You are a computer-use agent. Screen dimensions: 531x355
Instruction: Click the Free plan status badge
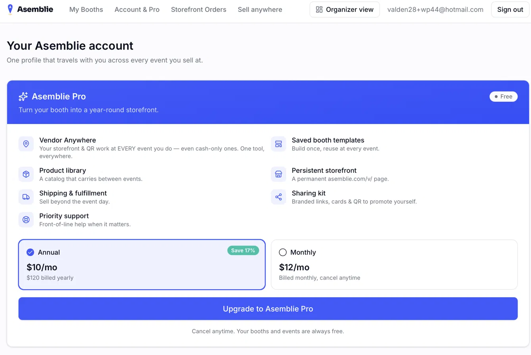(x=504, y=97)
